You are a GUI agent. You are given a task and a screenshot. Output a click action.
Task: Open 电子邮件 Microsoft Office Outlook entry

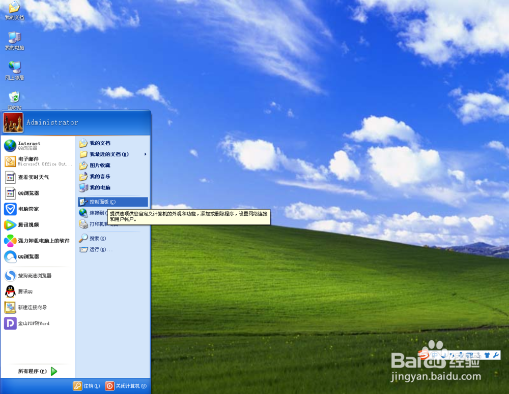[x=38, y=161]
